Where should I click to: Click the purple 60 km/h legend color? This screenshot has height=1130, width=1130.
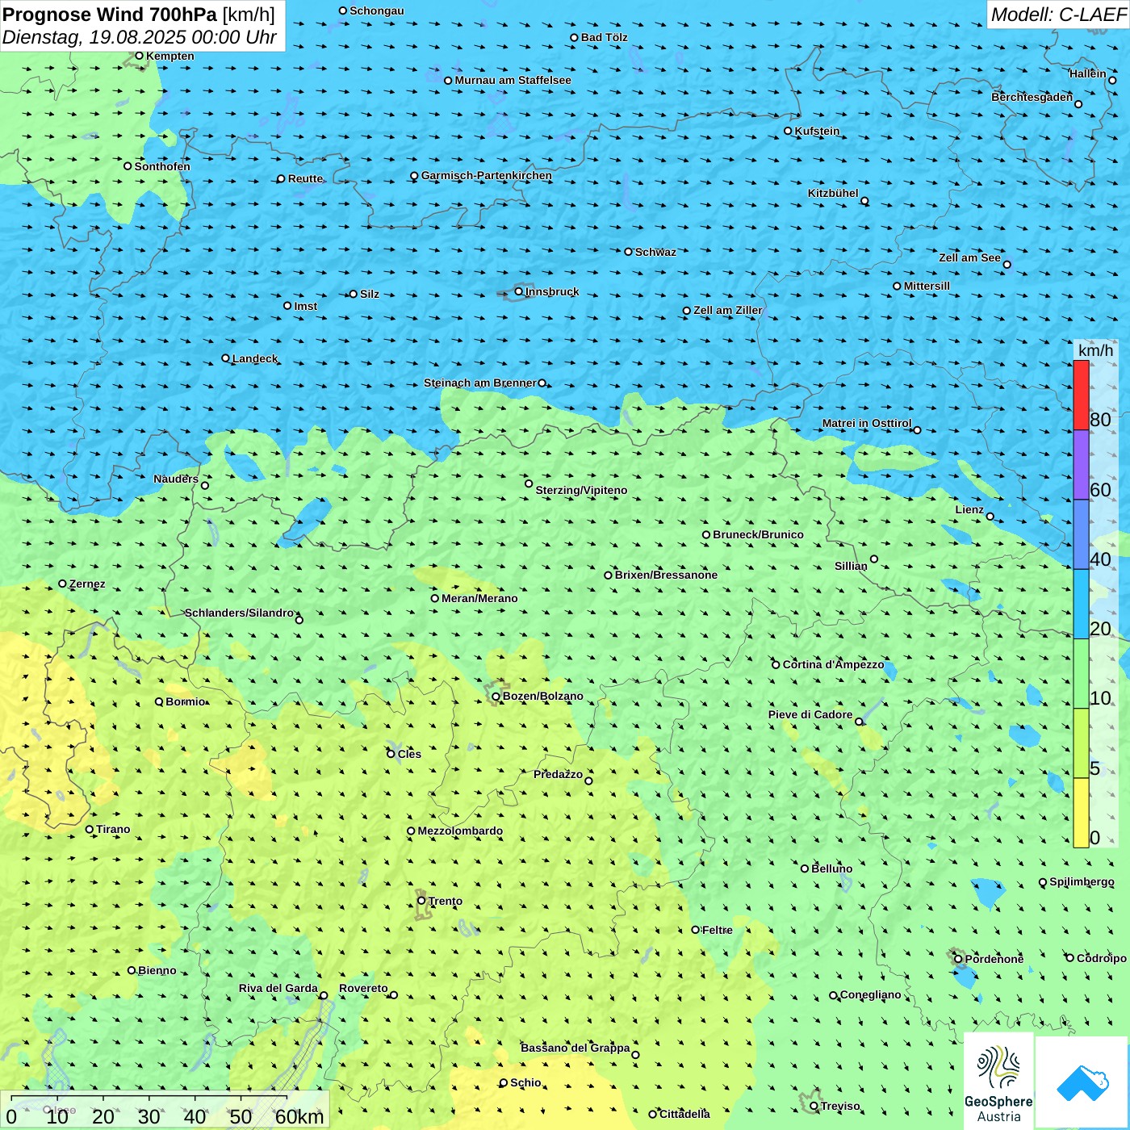pyautogui.click(x=1081, y=465)
